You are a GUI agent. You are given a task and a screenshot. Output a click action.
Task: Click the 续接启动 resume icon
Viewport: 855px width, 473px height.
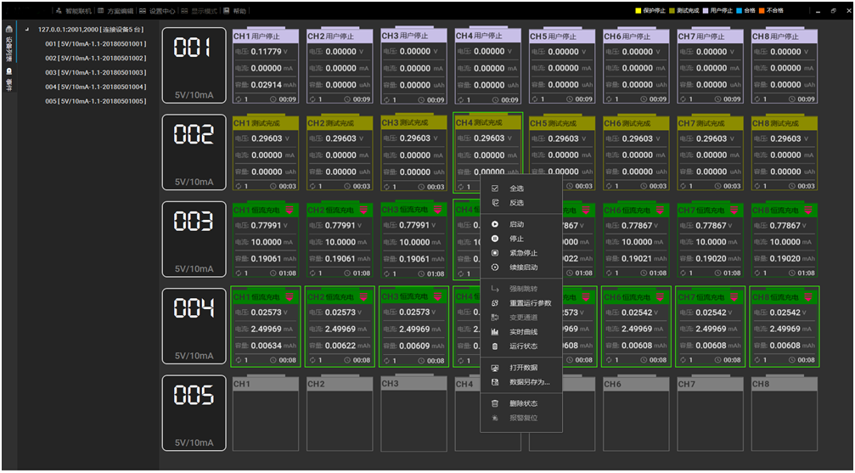[x=495, y=267]
